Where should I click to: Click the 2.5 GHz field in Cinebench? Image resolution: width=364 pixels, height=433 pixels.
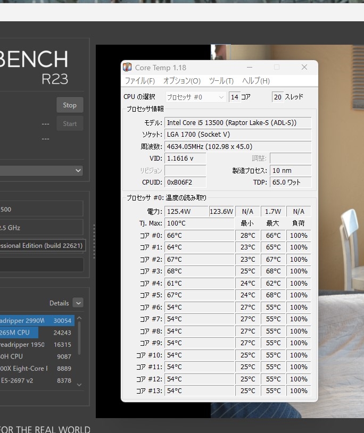coord(42,228)
